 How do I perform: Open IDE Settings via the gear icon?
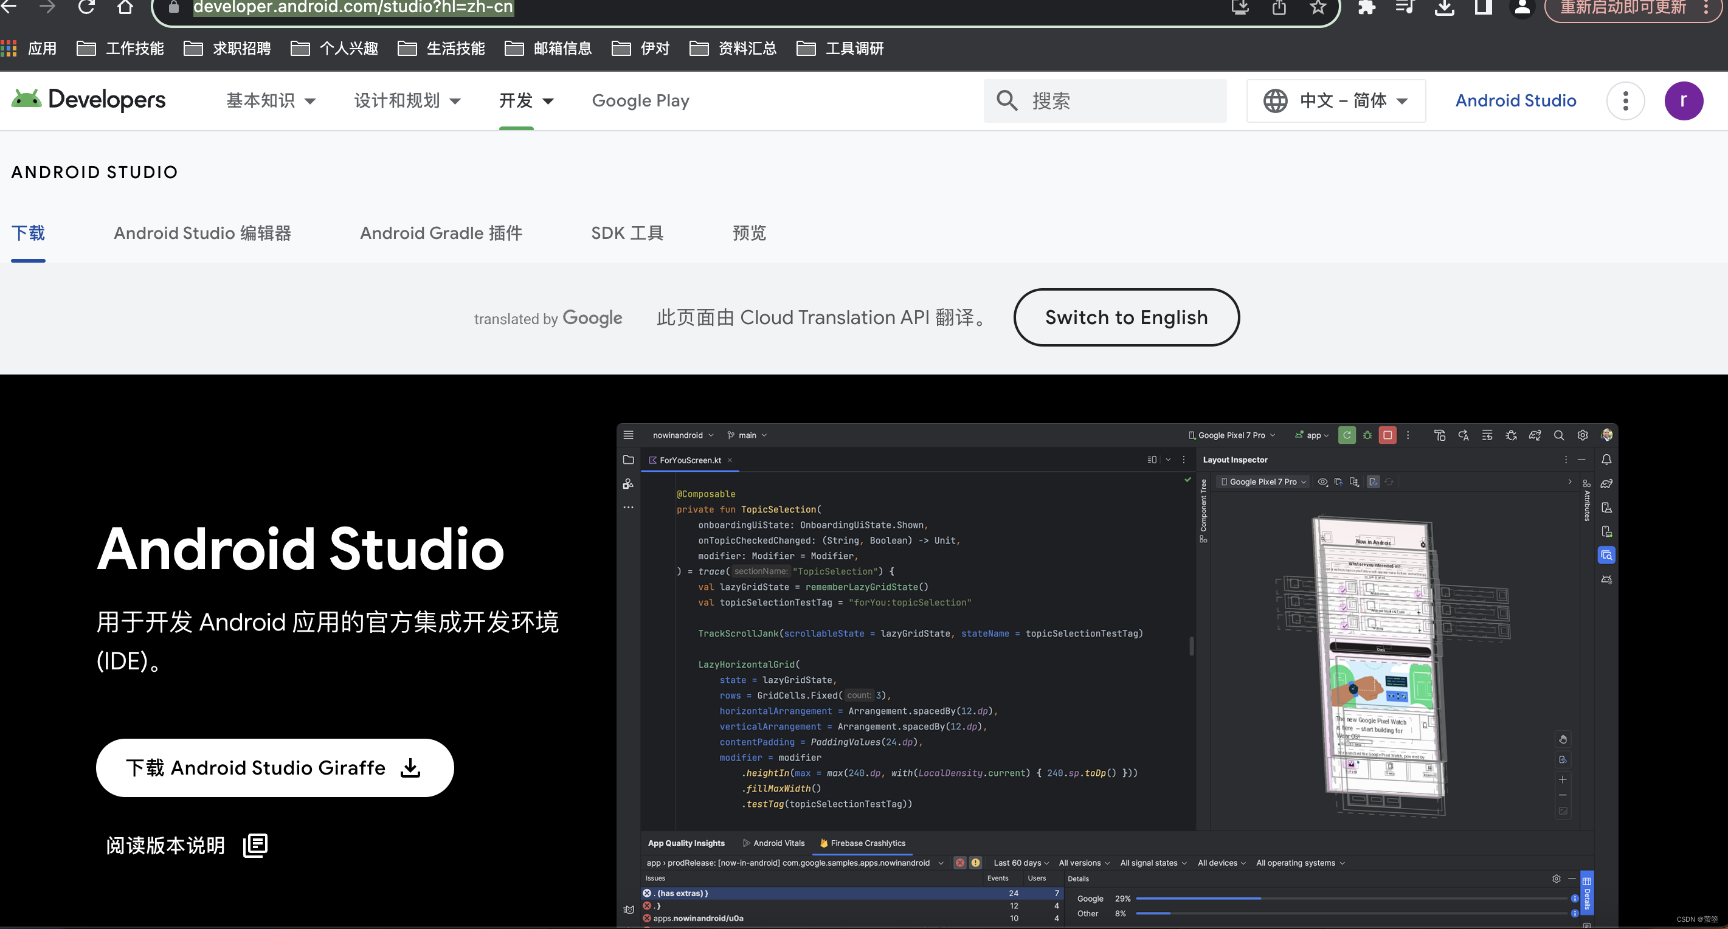[x=1584, y=435]
